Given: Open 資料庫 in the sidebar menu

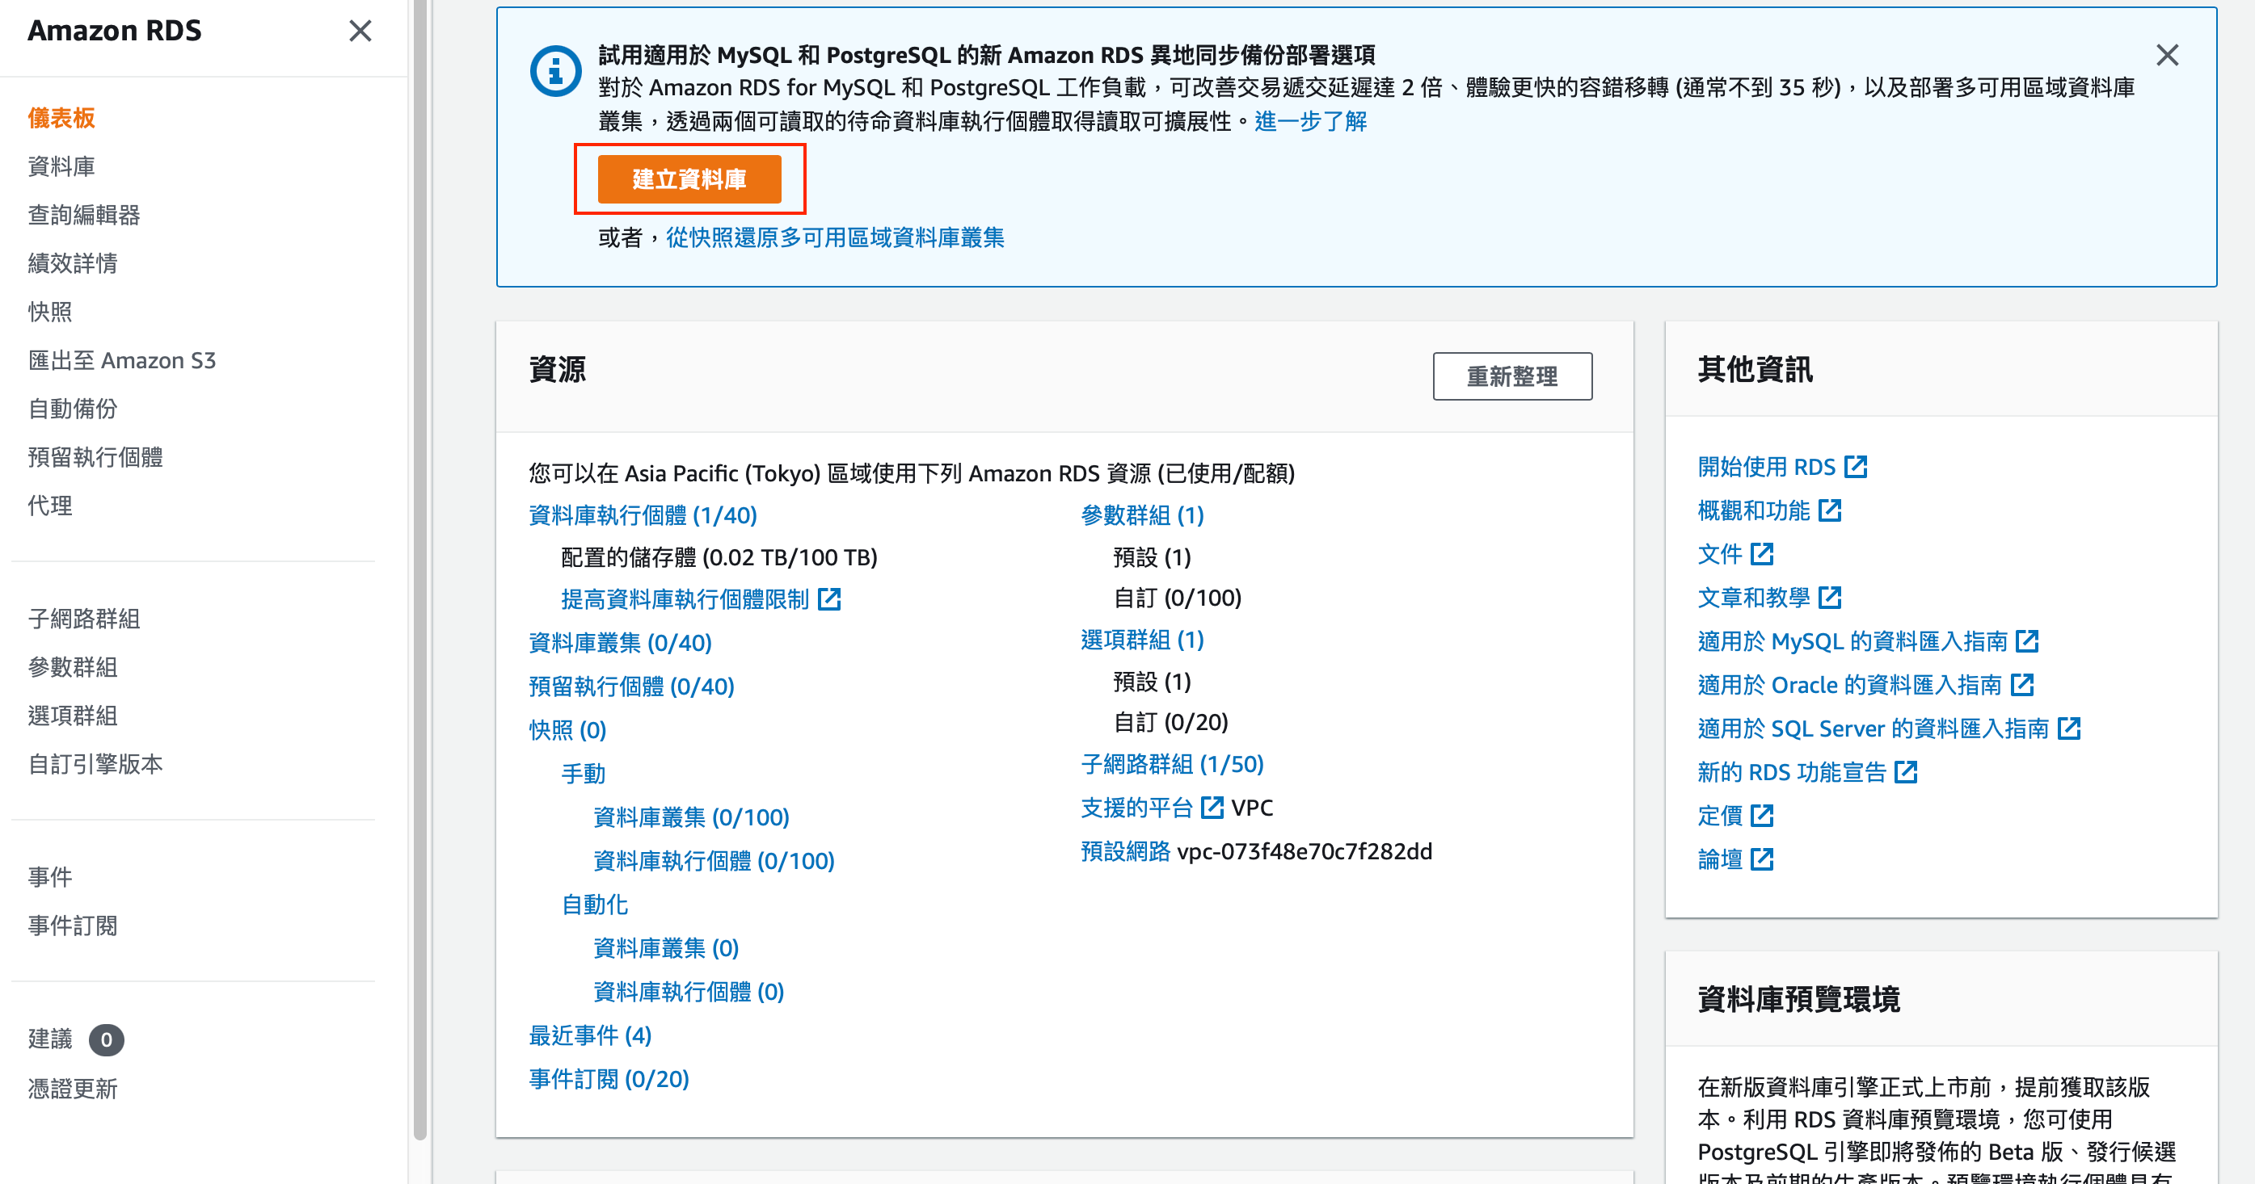Looking at the screenshot, I should [61, 166].
